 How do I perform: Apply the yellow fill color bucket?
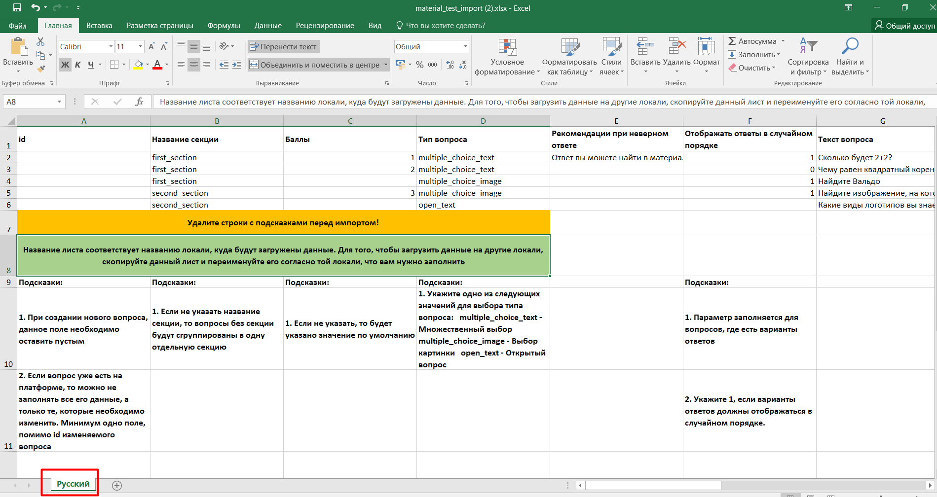(138, 65)
